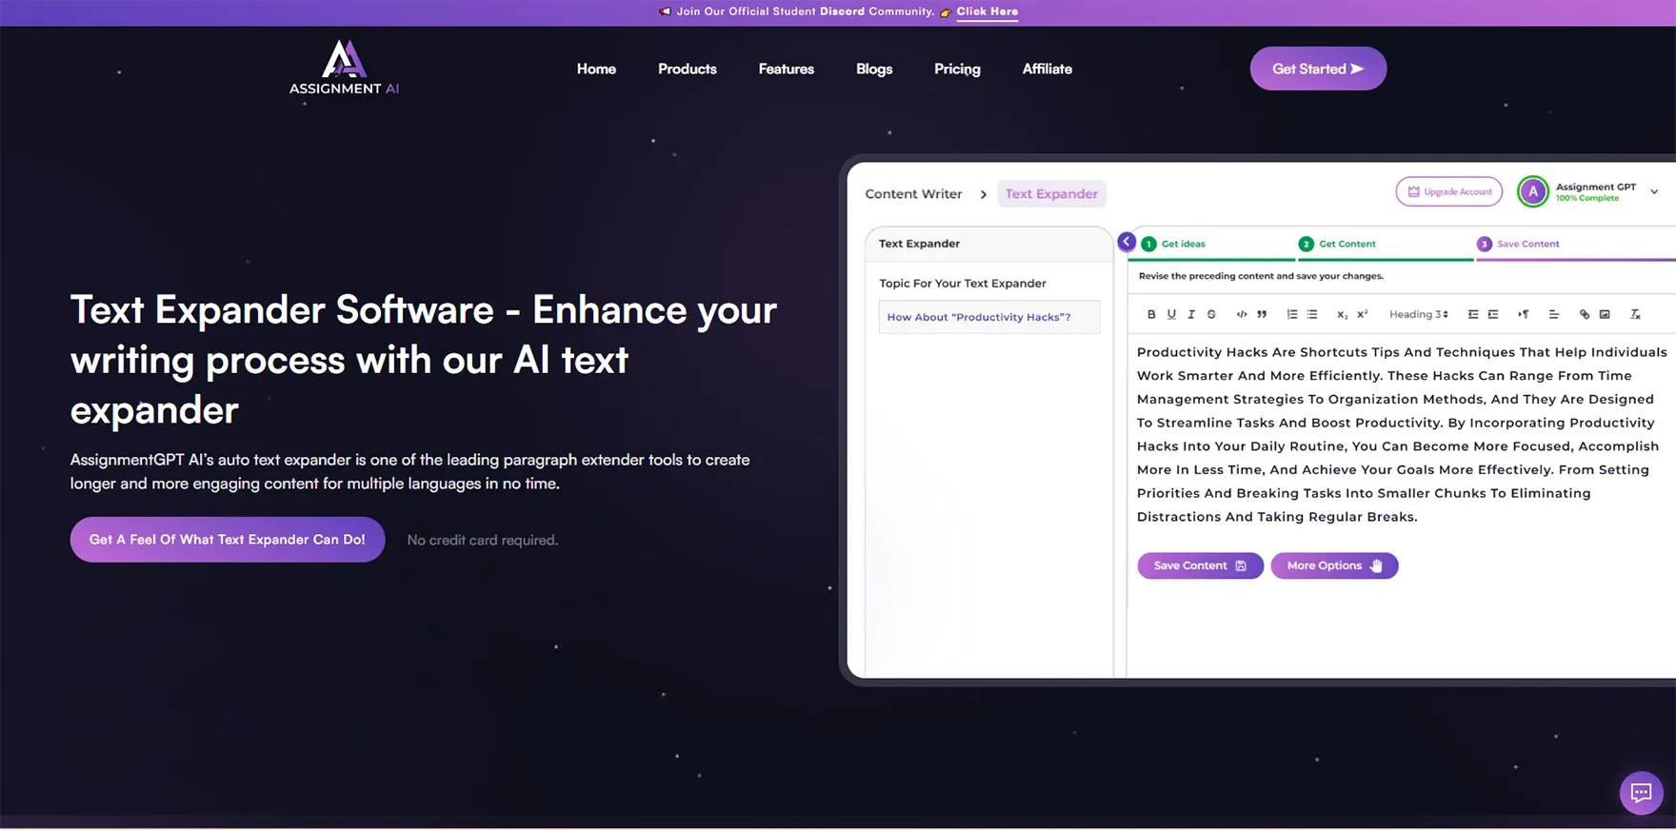The width and height of the screenshot is (1676, 830).
Task: Click the Assignment AI logo
Action: [344, 67]
